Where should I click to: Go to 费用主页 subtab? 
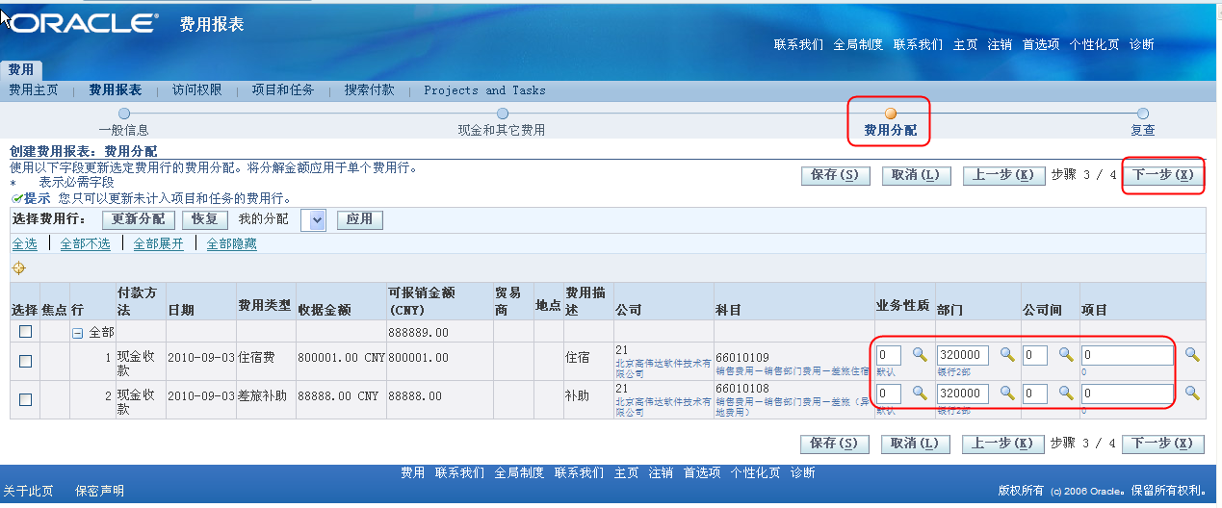pyautogui.click(x=34, y=90)
